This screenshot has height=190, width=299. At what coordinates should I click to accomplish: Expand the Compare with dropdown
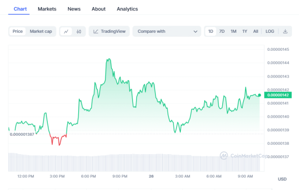(167, 31)
